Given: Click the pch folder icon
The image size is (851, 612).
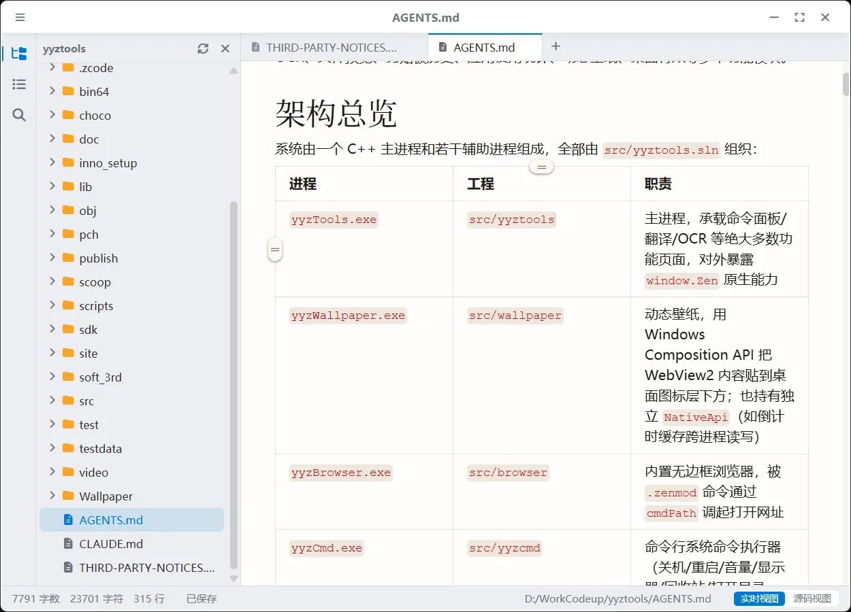Looking at the screenshot, I should (67, 234).
